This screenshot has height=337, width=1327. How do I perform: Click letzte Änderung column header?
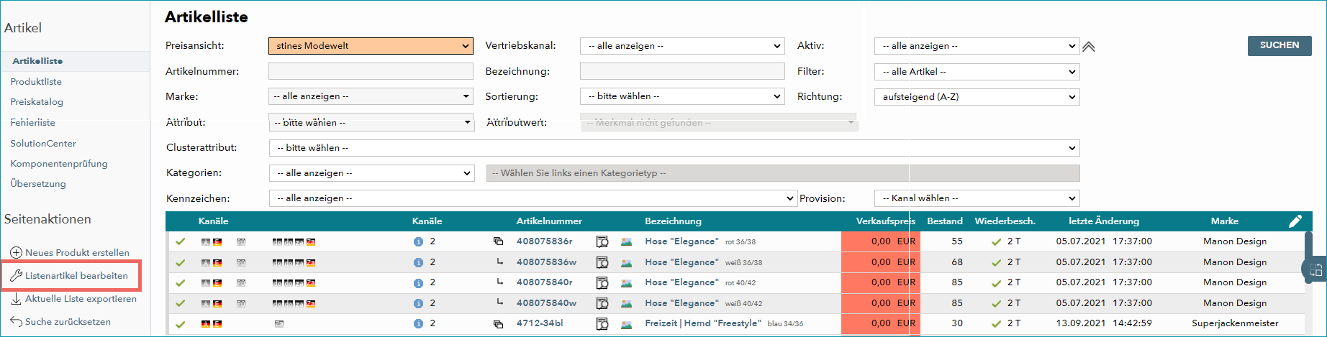(1103, 221)
